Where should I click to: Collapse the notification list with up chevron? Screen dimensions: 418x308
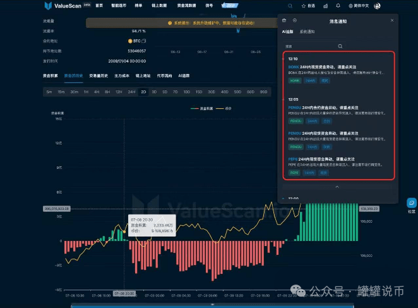point(337,187)
